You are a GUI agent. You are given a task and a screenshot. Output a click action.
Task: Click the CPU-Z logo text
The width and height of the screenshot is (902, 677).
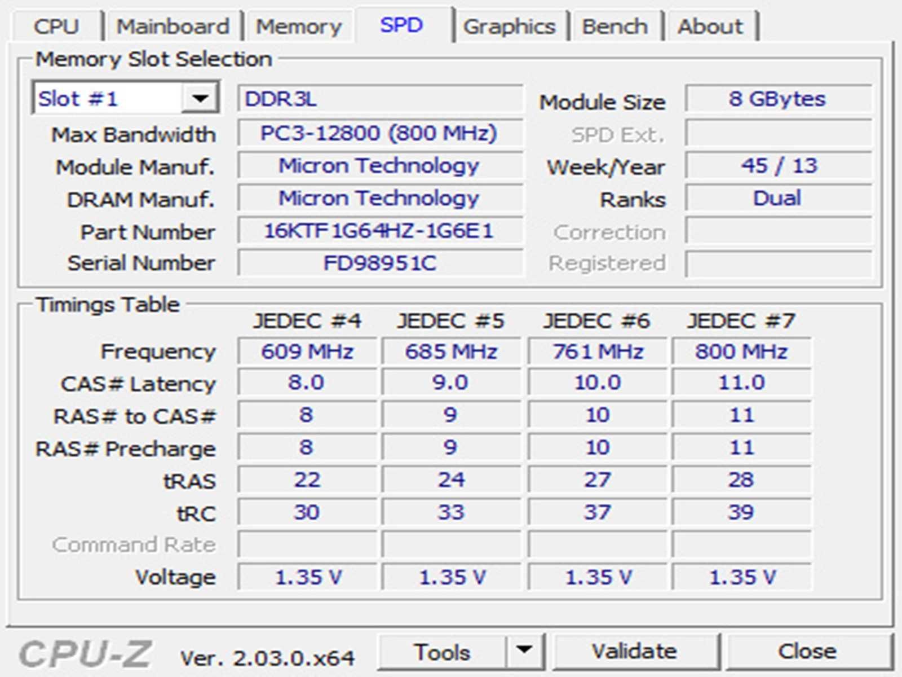(x=85, y=654)
